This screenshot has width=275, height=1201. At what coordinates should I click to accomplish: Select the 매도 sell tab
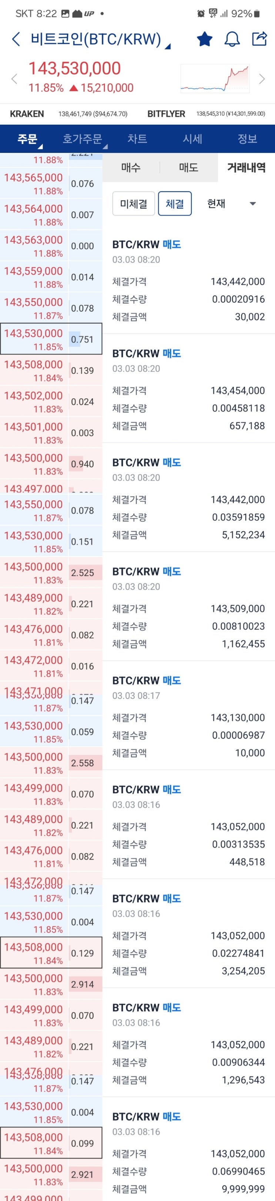click(x=188, y=167)
